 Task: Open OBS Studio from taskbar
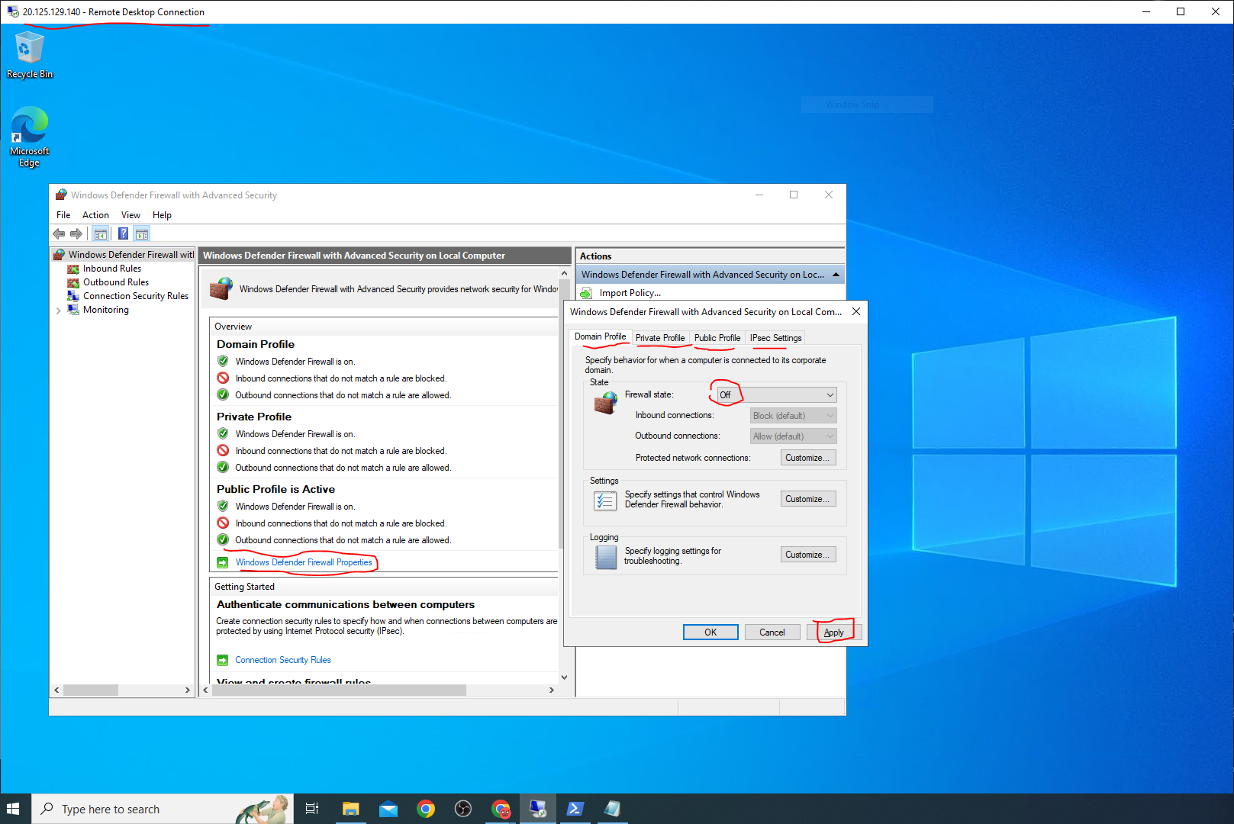pyautogui.click(x=463, y=809)
